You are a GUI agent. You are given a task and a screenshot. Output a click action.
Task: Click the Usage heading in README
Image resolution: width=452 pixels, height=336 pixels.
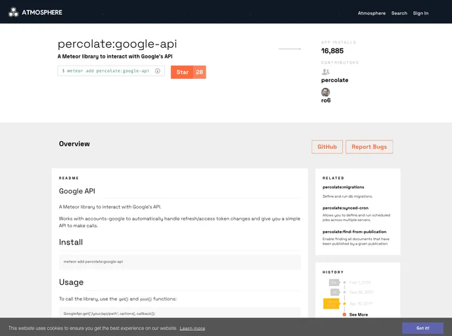pos(71,282)
